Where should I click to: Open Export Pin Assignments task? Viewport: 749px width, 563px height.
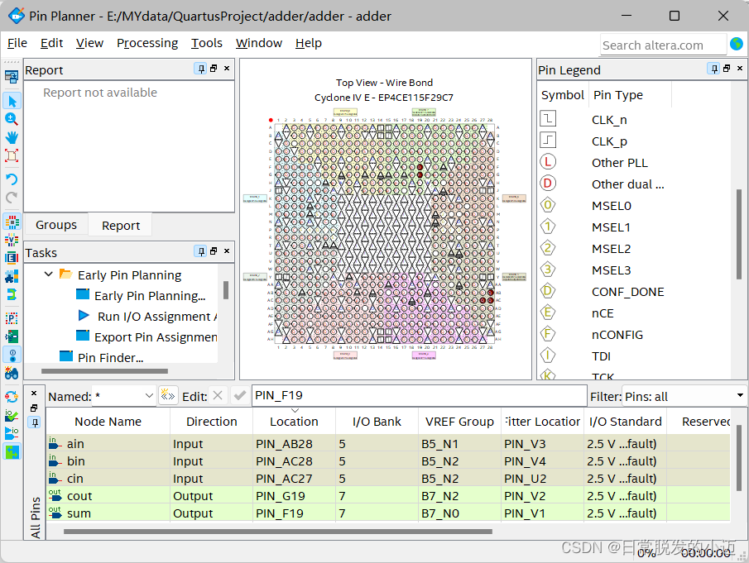(x=156, y=336)
